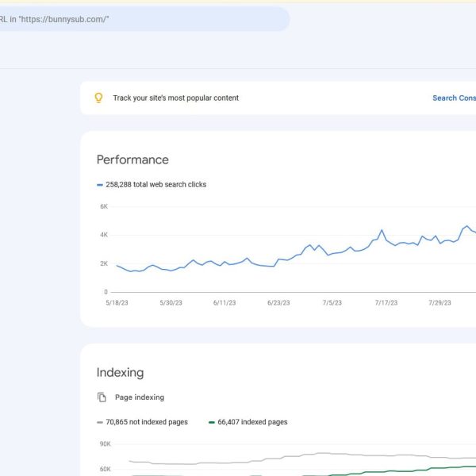
Task: Select the 70,865 not indexed pages label
Action: tap(147, 422)
